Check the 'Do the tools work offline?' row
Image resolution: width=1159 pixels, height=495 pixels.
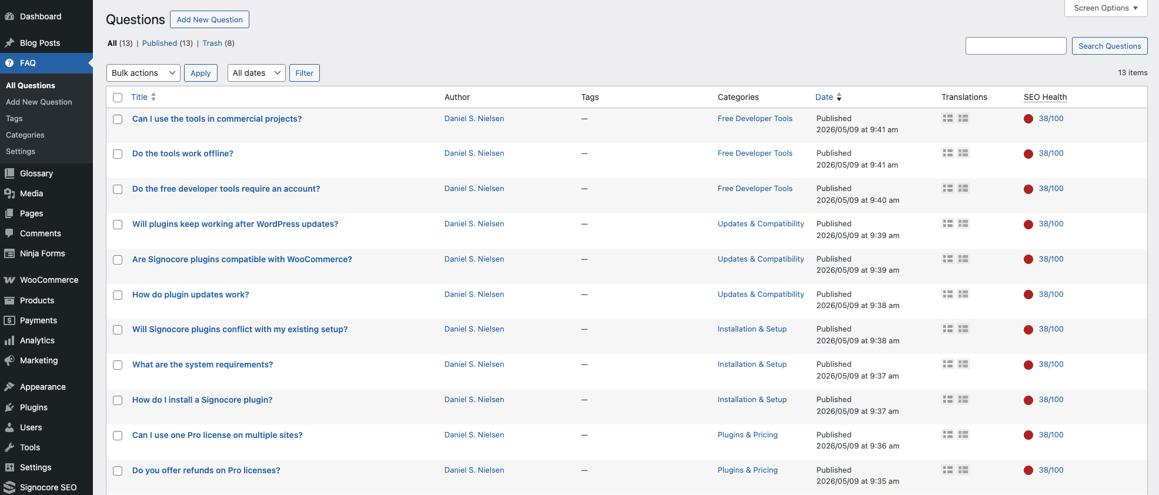[118, 154]
